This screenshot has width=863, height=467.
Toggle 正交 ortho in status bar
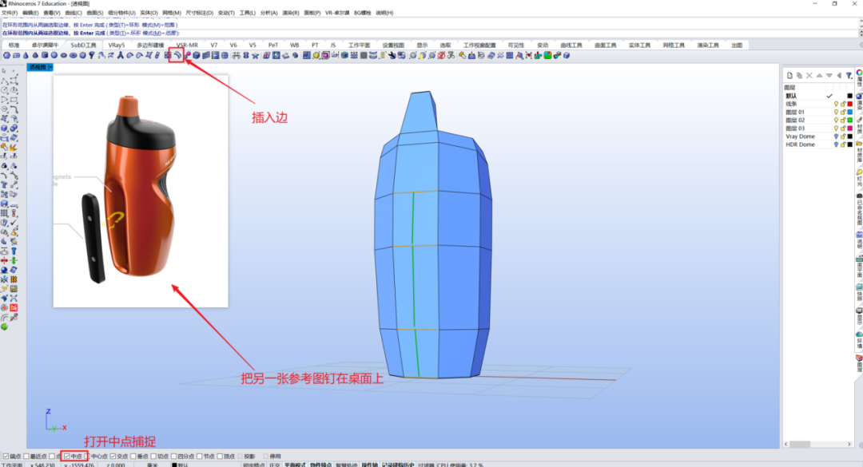coord(275,465)
